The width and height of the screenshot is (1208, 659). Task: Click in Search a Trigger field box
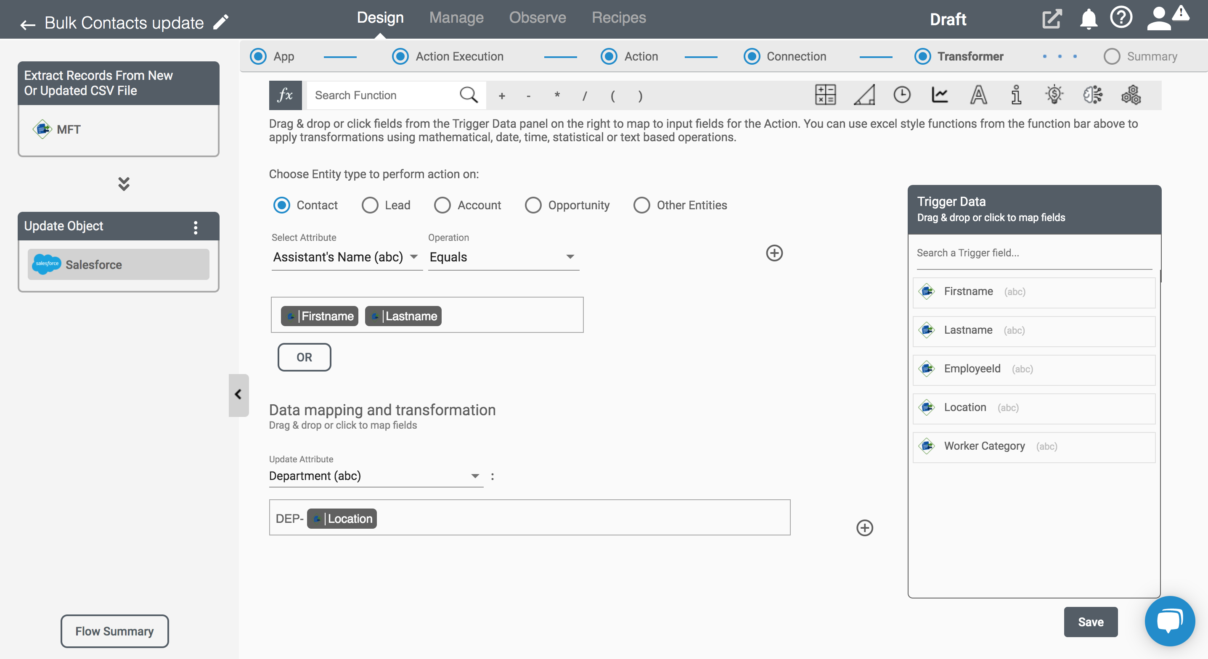(1034, 253)
